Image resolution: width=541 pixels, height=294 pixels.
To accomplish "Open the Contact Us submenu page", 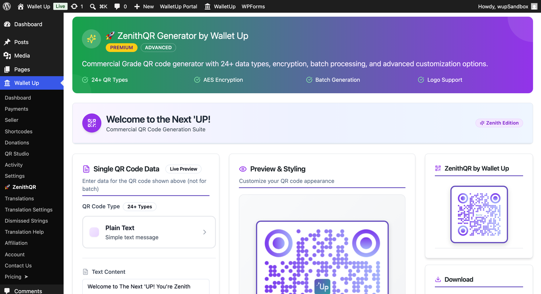I will click(x=18, y=265).
